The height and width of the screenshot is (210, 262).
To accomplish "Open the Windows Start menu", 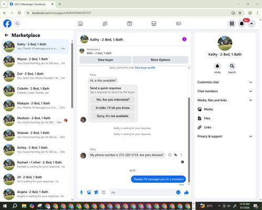I will pyautogui.click(x=5, y=206).
